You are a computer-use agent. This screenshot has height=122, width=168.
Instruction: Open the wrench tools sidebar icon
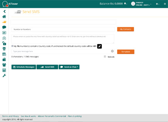pos(4,76)
